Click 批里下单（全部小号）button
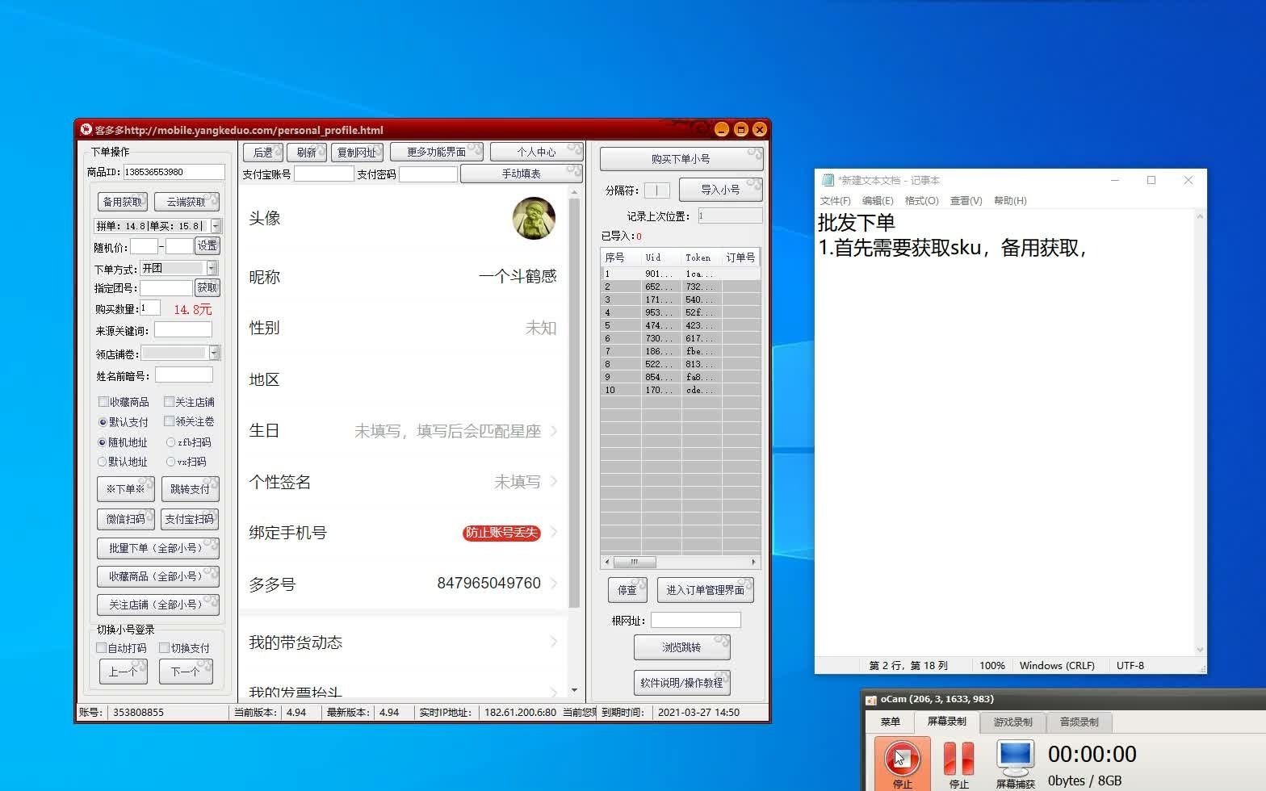This screenshot has height=791, width=1266. tap(157, 548)
